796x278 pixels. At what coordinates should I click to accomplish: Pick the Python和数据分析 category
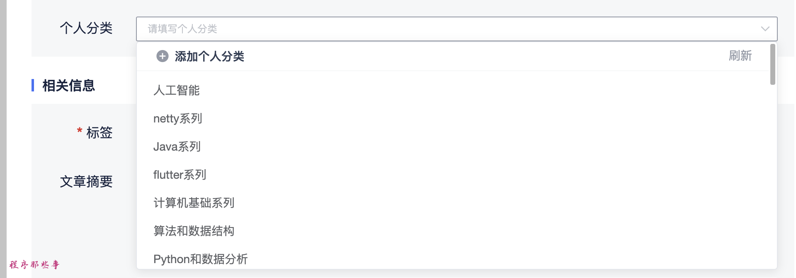tap(201, 259)
